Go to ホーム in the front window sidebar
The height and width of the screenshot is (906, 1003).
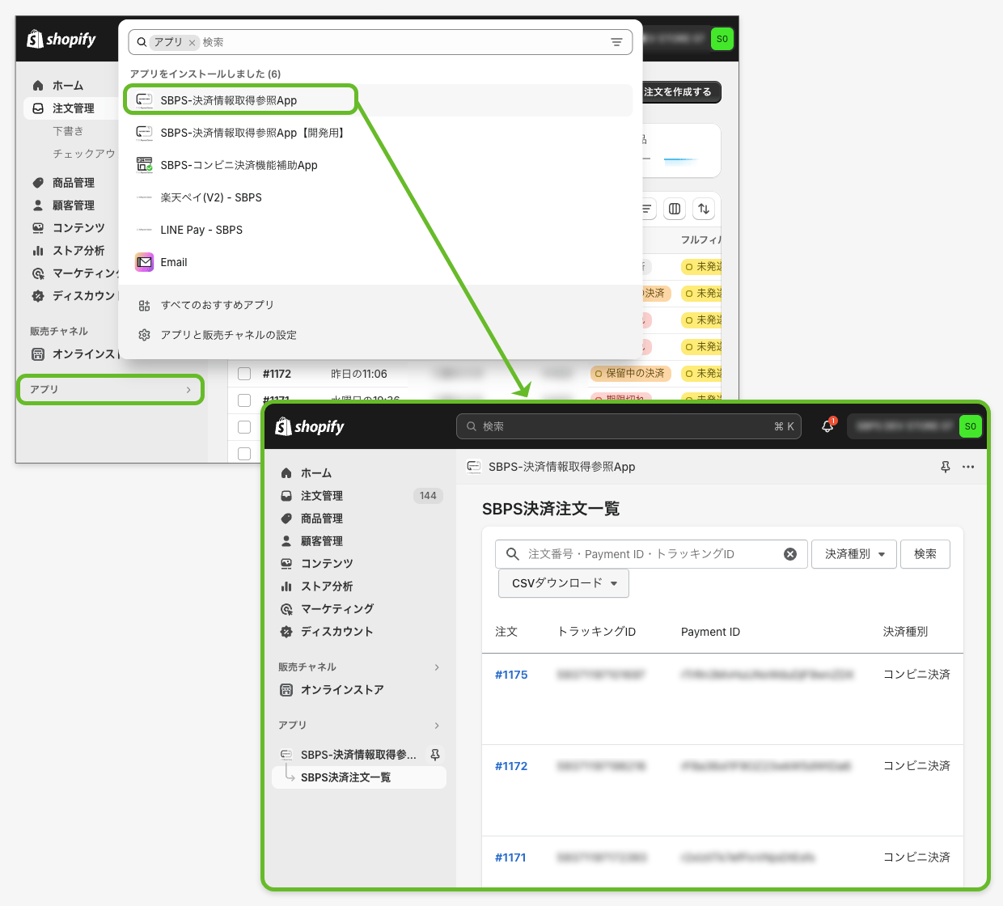pyautogui.click(x=316, y=473)
